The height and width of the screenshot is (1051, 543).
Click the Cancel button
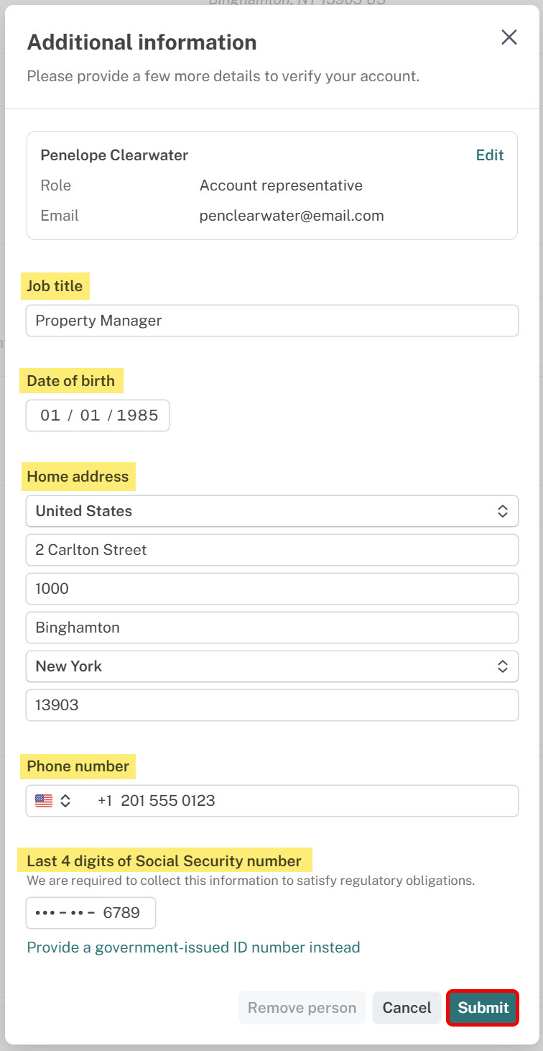407,1008
